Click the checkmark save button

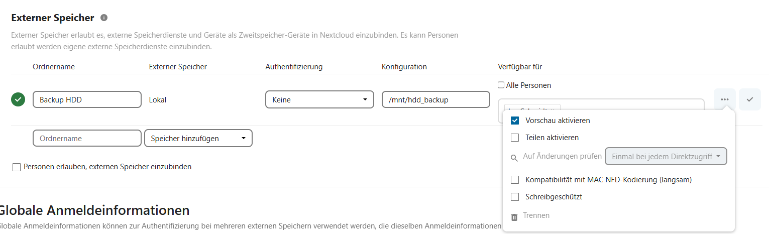coord(749,99)
